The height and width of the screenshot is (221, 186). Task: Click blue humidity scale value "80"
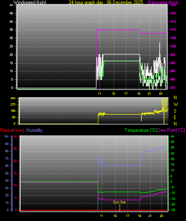(7, 151)
